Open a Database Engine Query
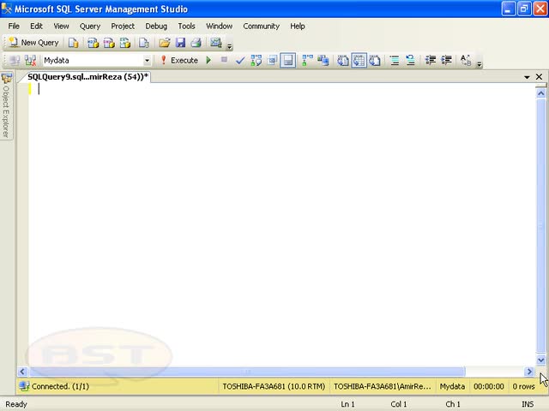Screen dimensions: 549x411 point(73,43)
